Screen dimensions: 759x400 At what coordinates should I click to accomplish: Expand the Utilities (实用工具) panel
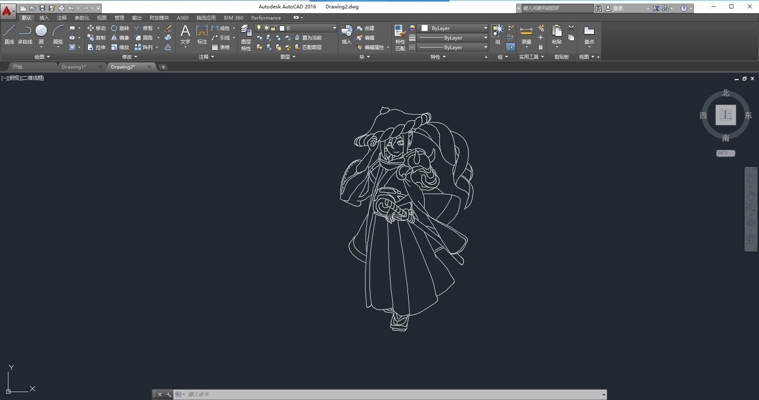(x=532, y=57)
